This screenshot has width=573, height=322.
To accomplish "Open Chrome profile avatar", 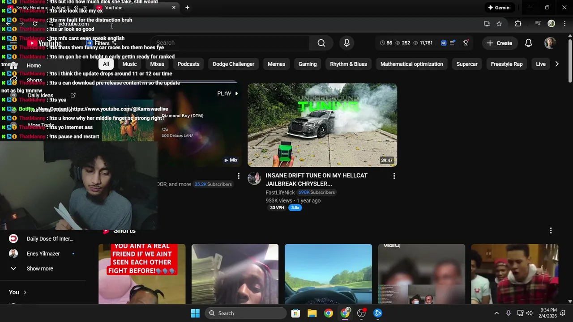I will click(x=552, y=24).
